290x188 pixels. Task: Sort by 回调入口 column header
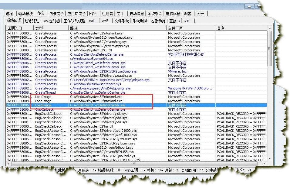tap(20, 28)
